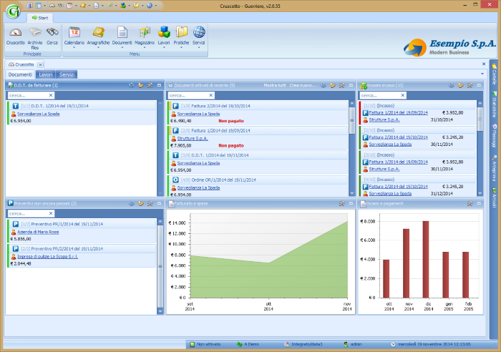
Task: Click search field in D.D.T. da fatturare panel
Action: (x=28, y=95)
